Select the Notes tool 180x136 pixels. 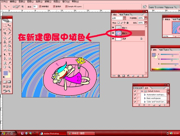click(x=5, y=63)
